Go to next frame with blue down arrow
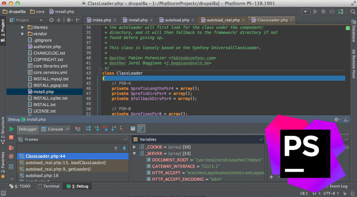Image resolution: width=357 pixels, height=197 pixels. click(x=124, y=148)
